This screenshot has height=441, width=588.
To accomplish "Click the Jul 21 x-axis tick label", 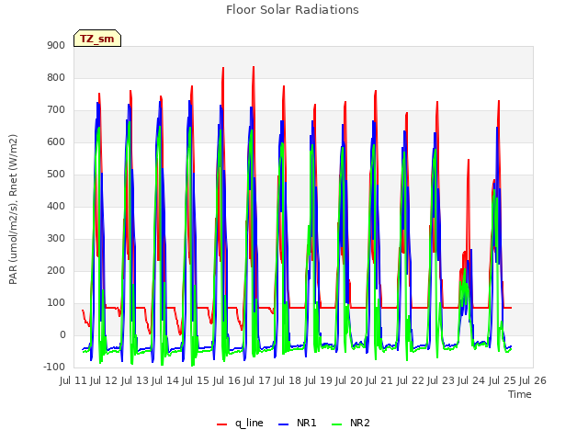I will click(x=379, y=380).
